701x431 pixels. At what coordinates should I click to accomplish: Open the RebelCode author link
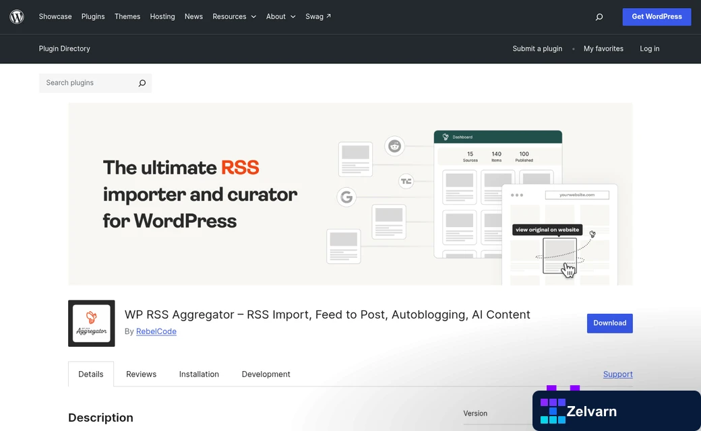pyautogui.click(x=156, y=331)
